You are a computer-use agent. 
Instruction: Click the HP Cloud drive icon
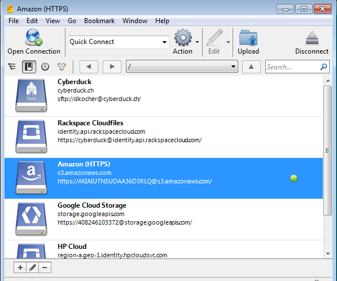[x=32, y=251]
